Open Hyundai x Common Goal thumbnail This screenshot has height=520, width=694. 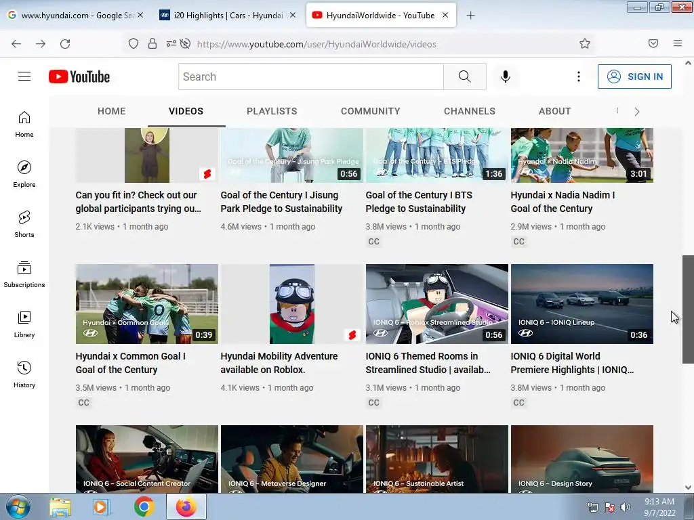147,304
